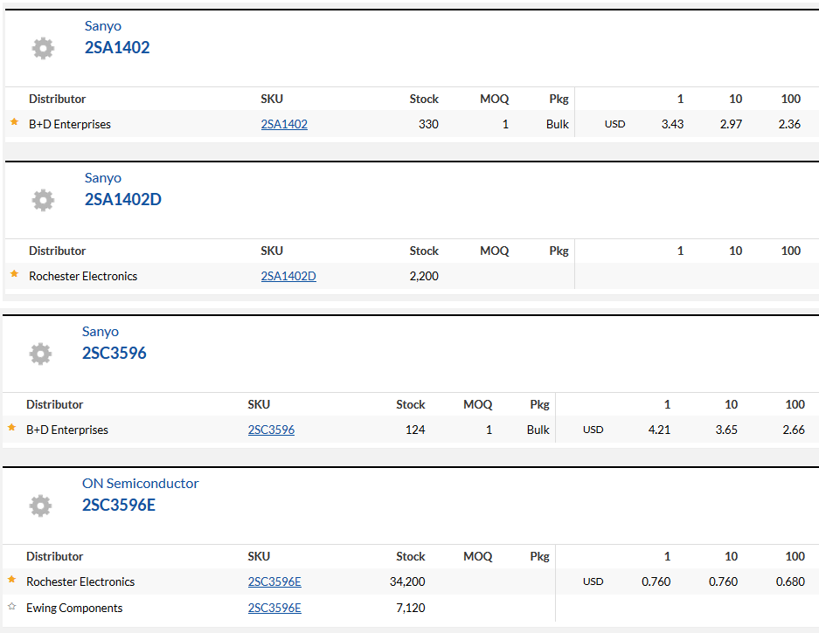Open the 2SA1402 part title
This screenshot has width=819, height=633.
click(117, 47)
